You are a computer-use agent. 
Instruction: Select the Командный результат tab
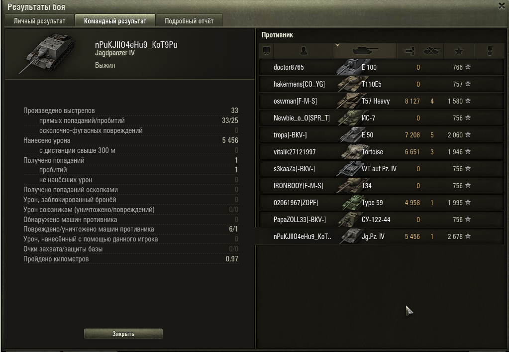click(115, 21)
